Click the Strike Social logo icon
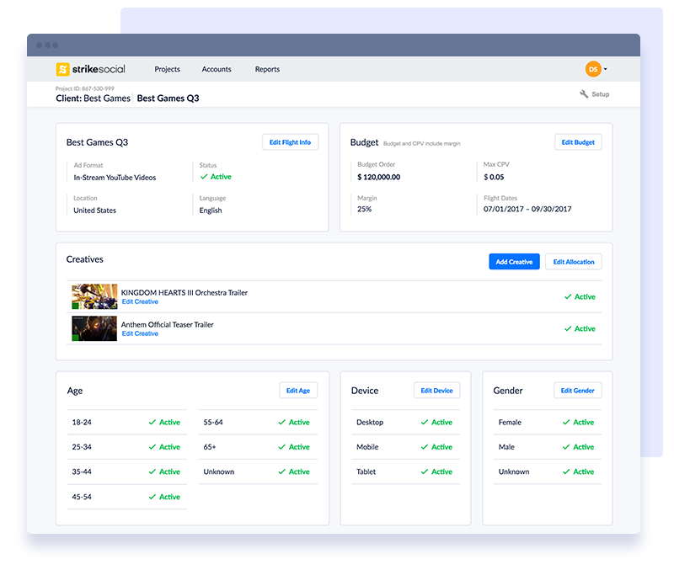The height and width of the screenshot is (570, 674). (62, 69)
